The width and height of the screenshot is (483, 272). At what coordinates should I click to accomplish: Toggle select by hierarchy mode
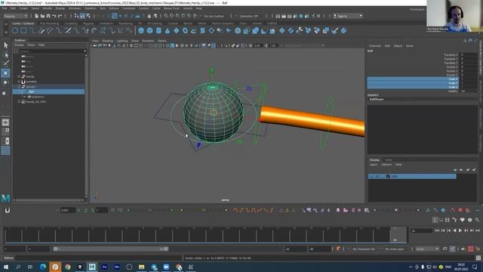tap(76, 16)
